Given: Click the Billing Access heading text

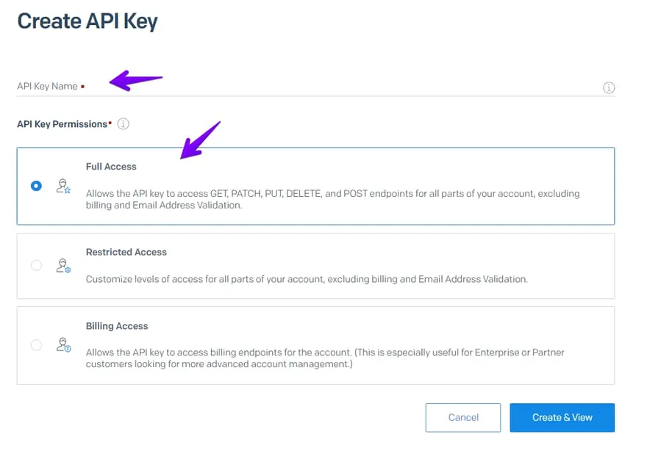Looking at the screenshot, I should point(116,326).
